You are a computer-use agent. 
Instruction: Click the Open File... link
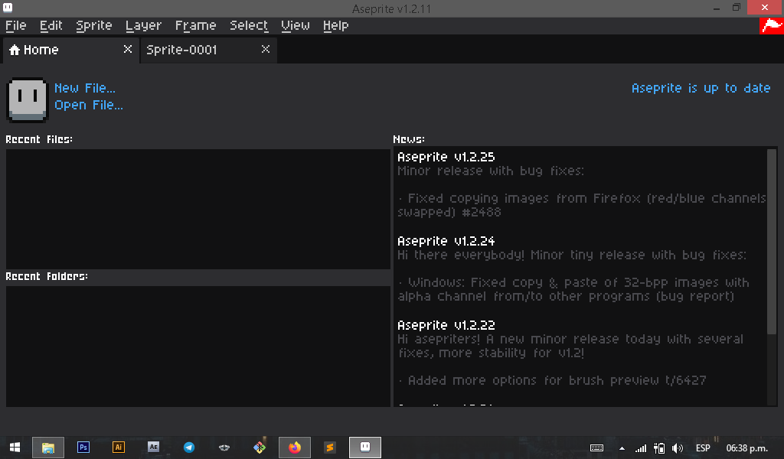tap(89, 105)
